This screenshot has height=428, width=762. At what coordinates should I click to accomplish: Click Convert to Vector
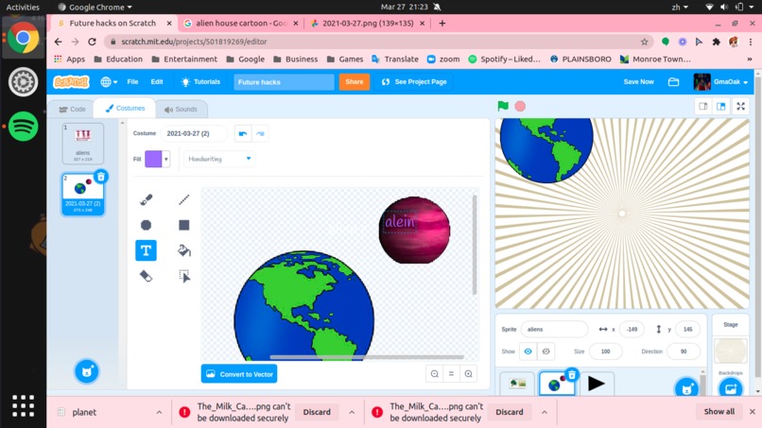239,374
